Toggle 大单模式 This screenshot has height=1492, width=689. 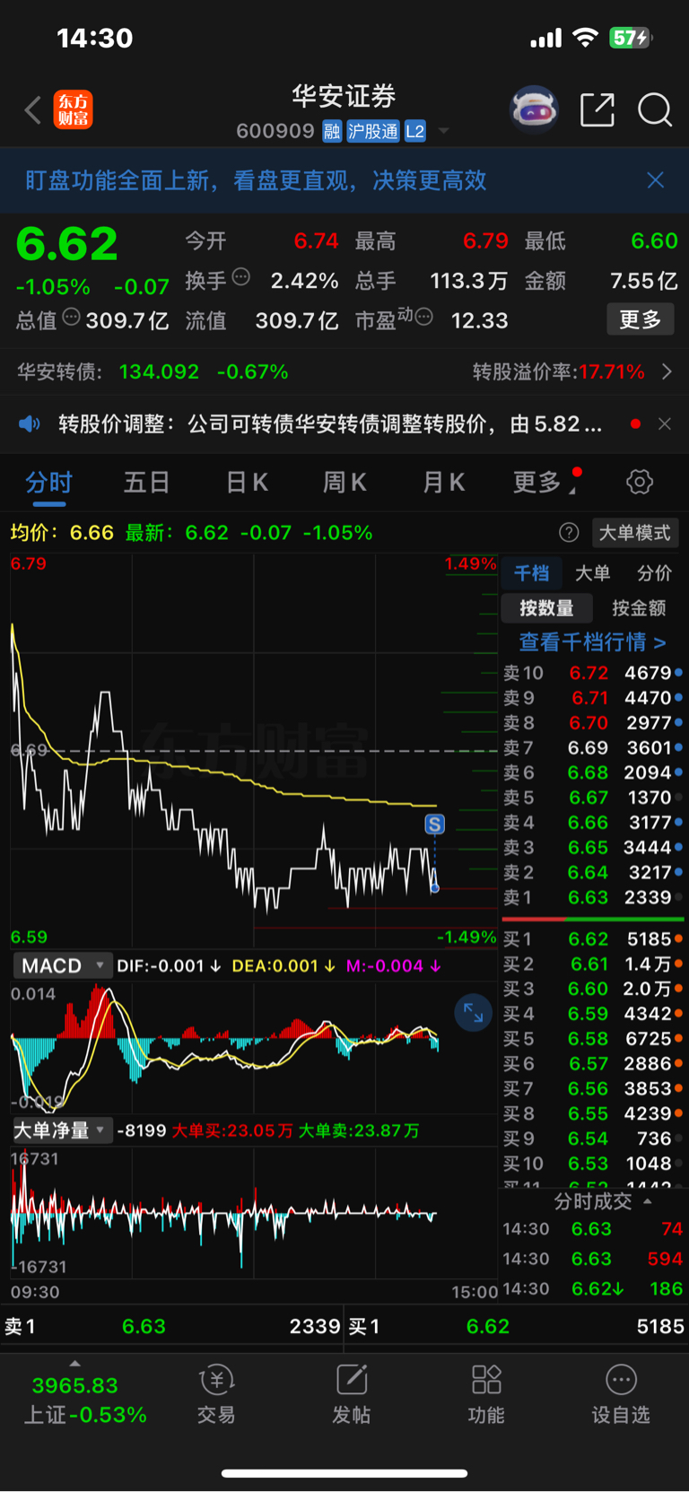point(634,533)
